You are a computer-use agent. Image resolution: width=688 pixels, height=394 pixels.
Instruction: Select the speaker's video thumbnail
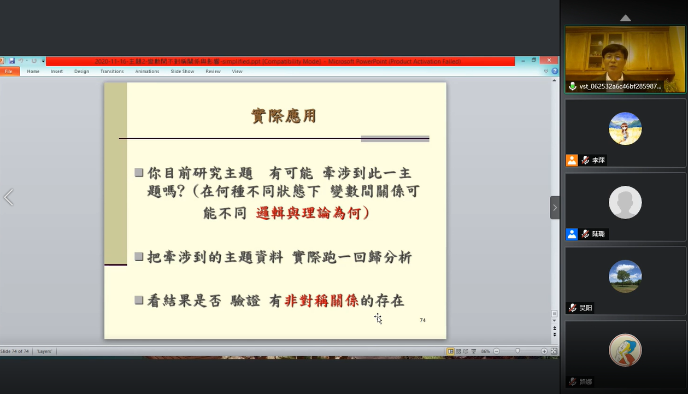625,59
